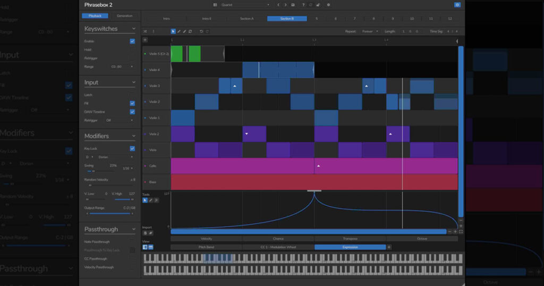The width and height of the screenshot is (544, 286).
Task: Open the Repeat Forever dropdown
Action: (370, 31)
